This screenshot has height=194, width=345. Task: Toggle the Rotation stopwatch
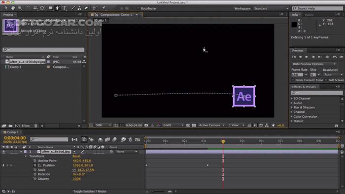35,174
